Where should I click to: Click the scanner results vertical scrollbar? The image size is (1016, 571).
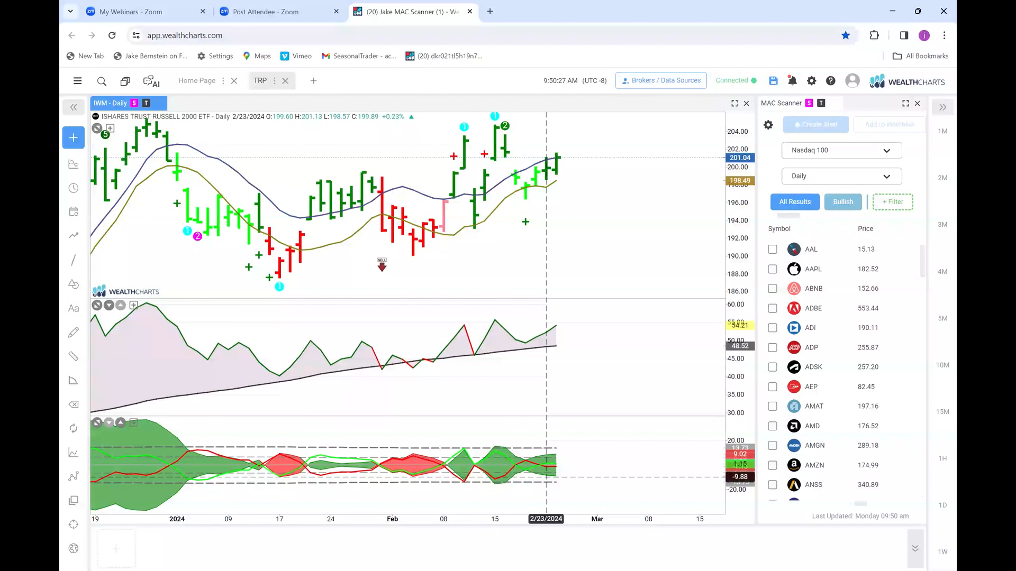(x=923, y=261)
